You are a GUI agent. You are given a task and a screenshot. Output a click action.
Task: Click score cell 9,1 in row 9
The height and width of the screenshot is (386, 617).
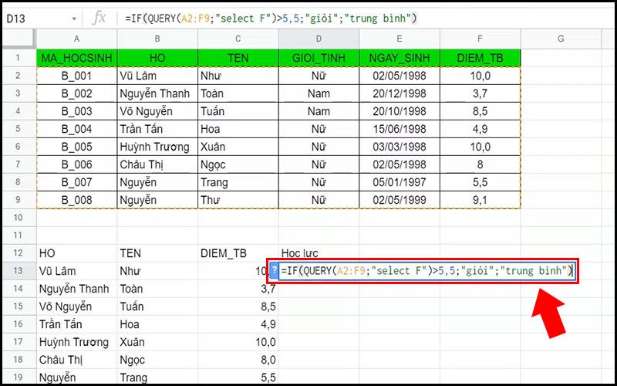[x=480, y=200]
